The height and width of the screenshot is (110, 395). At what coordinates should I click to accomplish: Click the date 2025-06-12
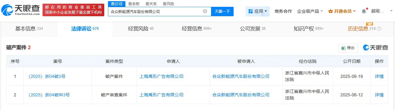click(x=352, y=95)
